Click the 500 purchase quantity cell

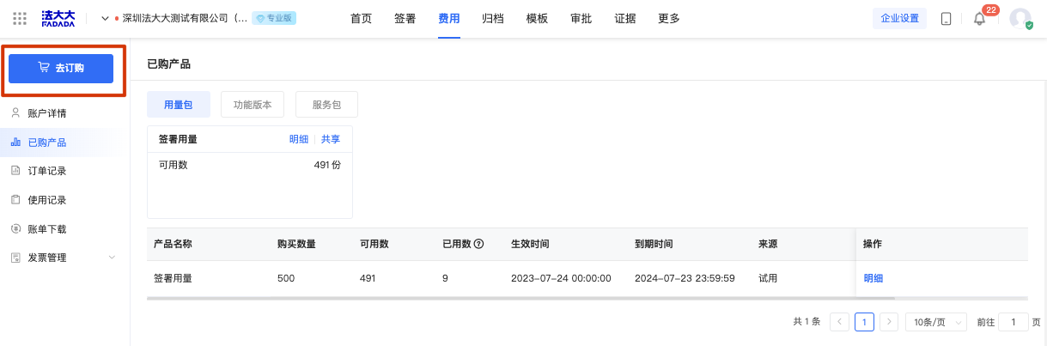point(286,278)
